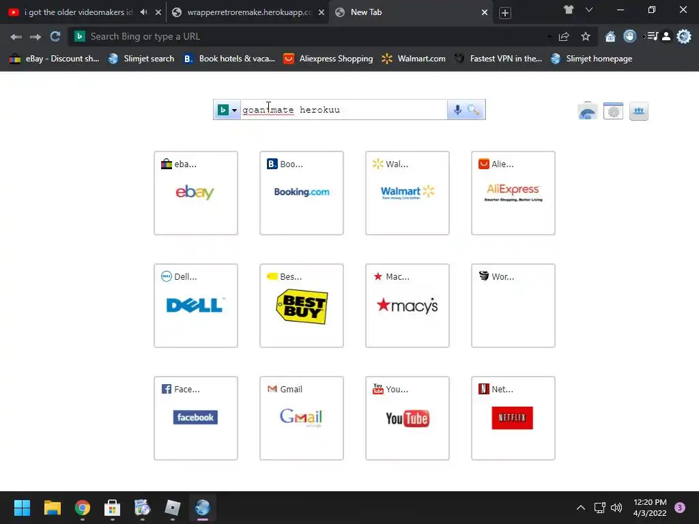Close the YouTube video tab
The height and width of the screenshot is (524, 699).
tap(158, 12)
